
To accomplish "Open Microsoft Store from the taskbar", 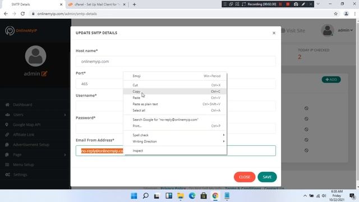I will tap(204, 196).
